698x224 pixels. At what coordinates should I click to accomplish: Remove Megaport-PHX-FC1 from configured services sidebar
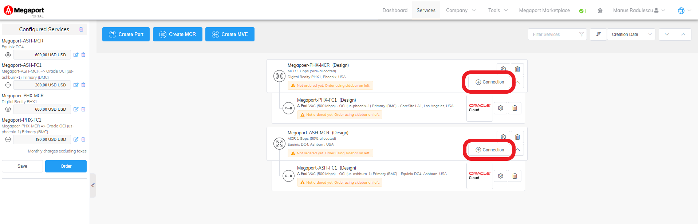point(83,139)
